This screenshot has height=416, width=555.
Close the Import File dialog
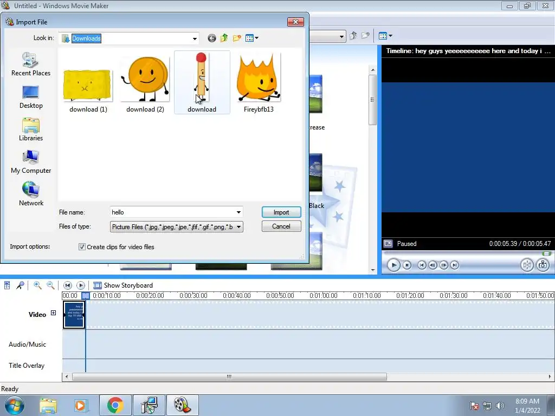[x=295, y=22]
